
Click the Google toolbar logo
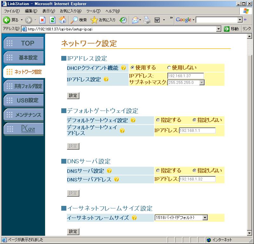[x=184, y=20]
